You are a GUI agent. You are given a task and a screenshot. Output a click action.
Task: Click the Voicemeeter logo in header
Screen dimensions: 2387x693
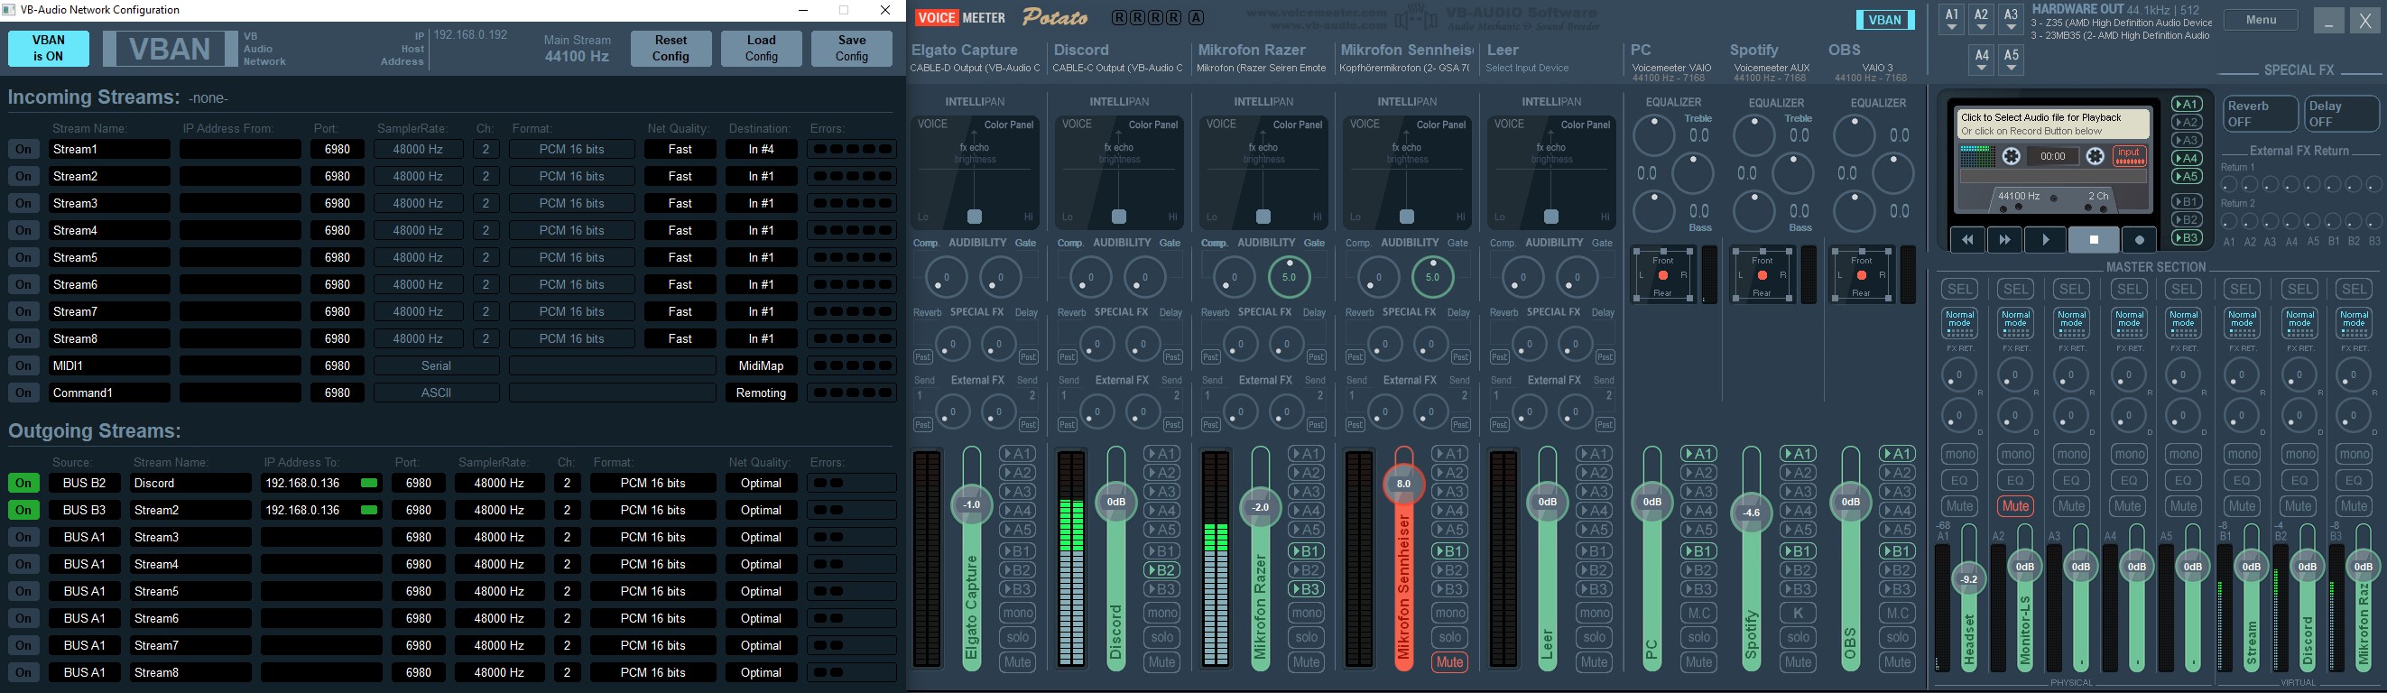(x=959, y=18)
